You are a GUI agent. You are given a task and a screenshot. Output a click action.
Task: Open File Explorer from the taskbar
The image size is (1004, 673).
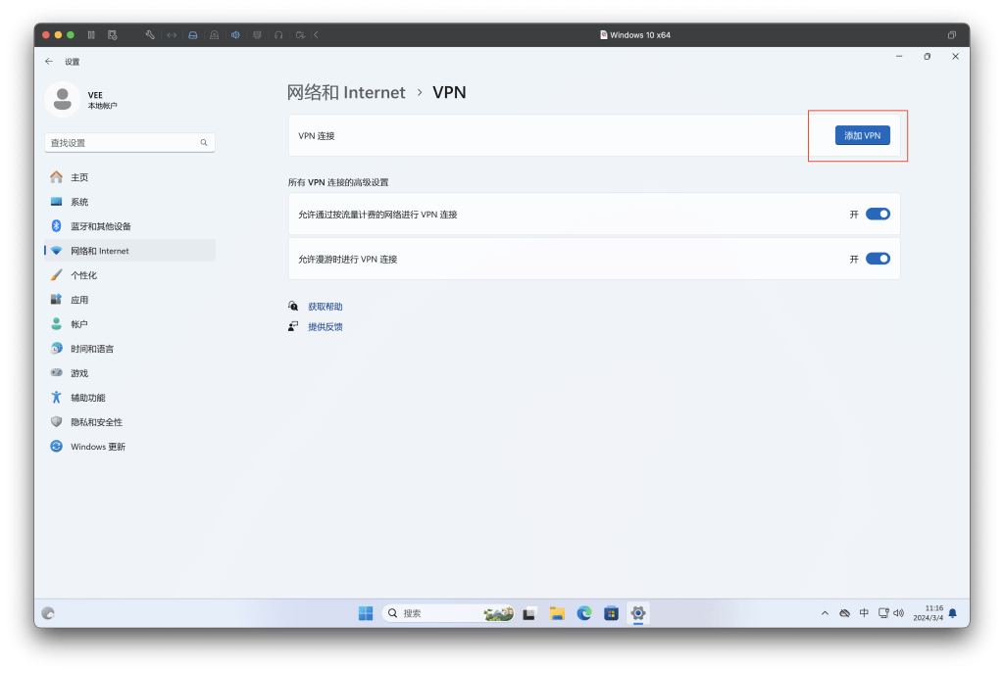557,613
